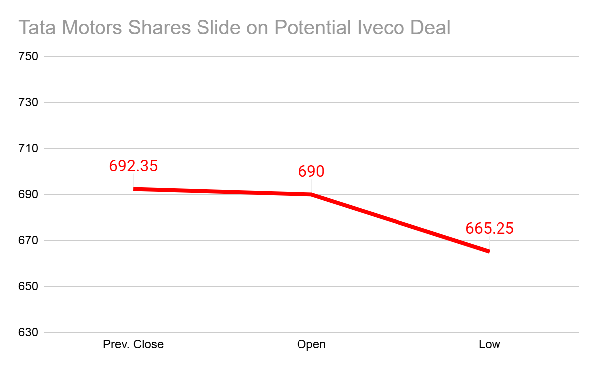The width and height of the screenshot is (597, 369).
Task: Click the Prev. Close x-axis label
Action: pos(133,344)
